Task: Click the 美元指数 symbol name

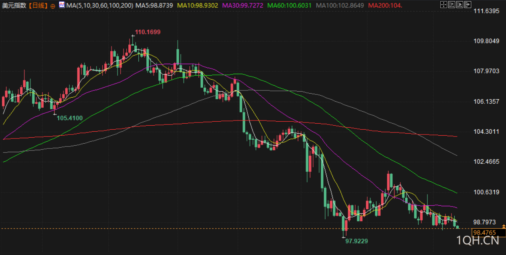Action: [14, 6]
